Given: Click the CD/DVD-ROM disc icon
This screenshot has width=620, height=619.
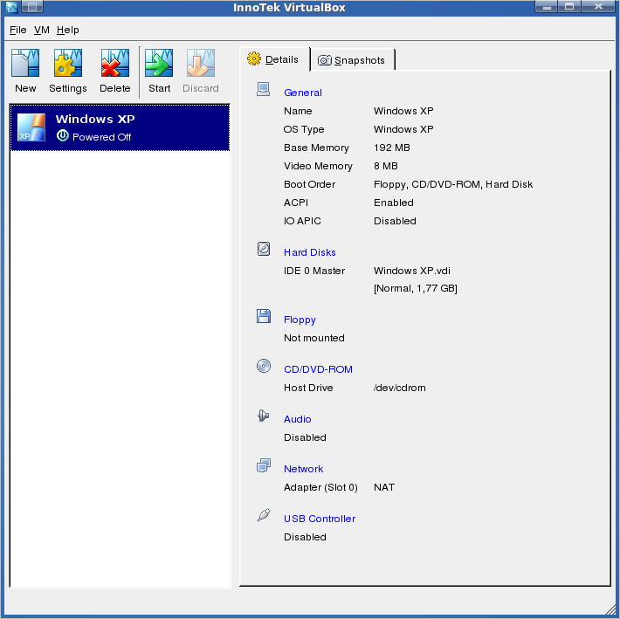Looking at the screenshot, I should pyautogui.click(x=264, y=367).
